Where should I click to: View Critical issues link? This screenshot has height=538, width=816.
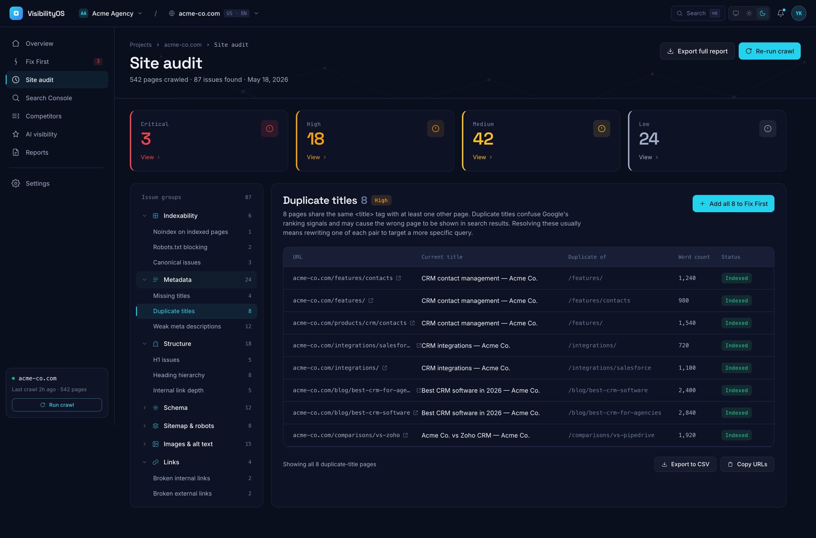150,157
